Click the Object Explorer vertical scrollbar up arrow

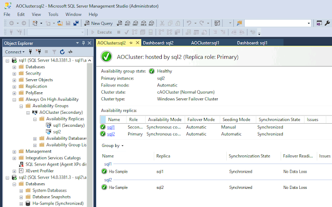coord(90,61)
